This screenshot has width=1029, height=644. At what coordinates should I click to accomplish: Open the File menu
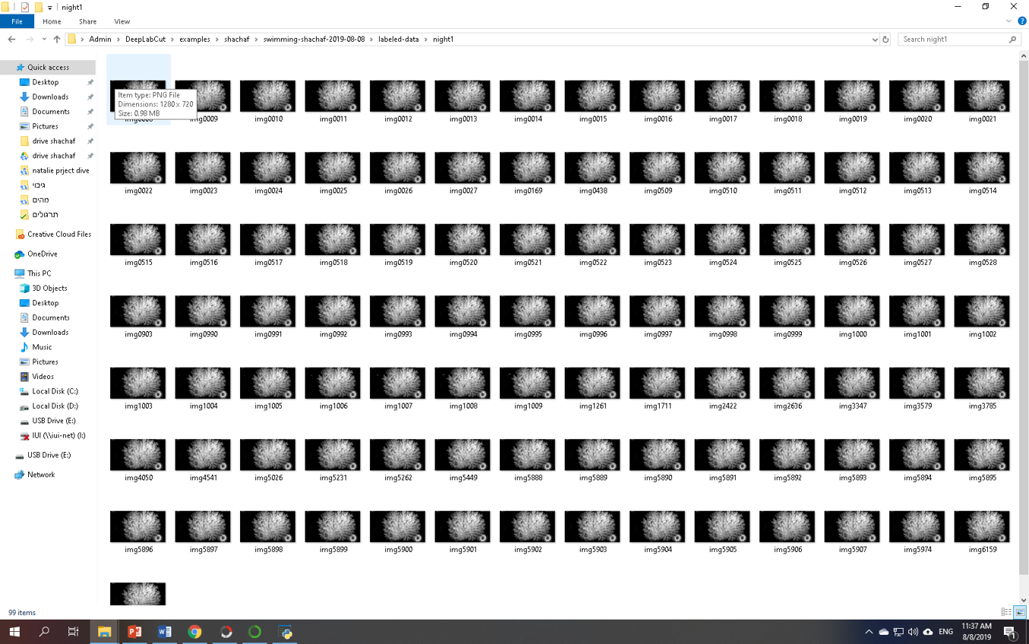coord(17,21)
